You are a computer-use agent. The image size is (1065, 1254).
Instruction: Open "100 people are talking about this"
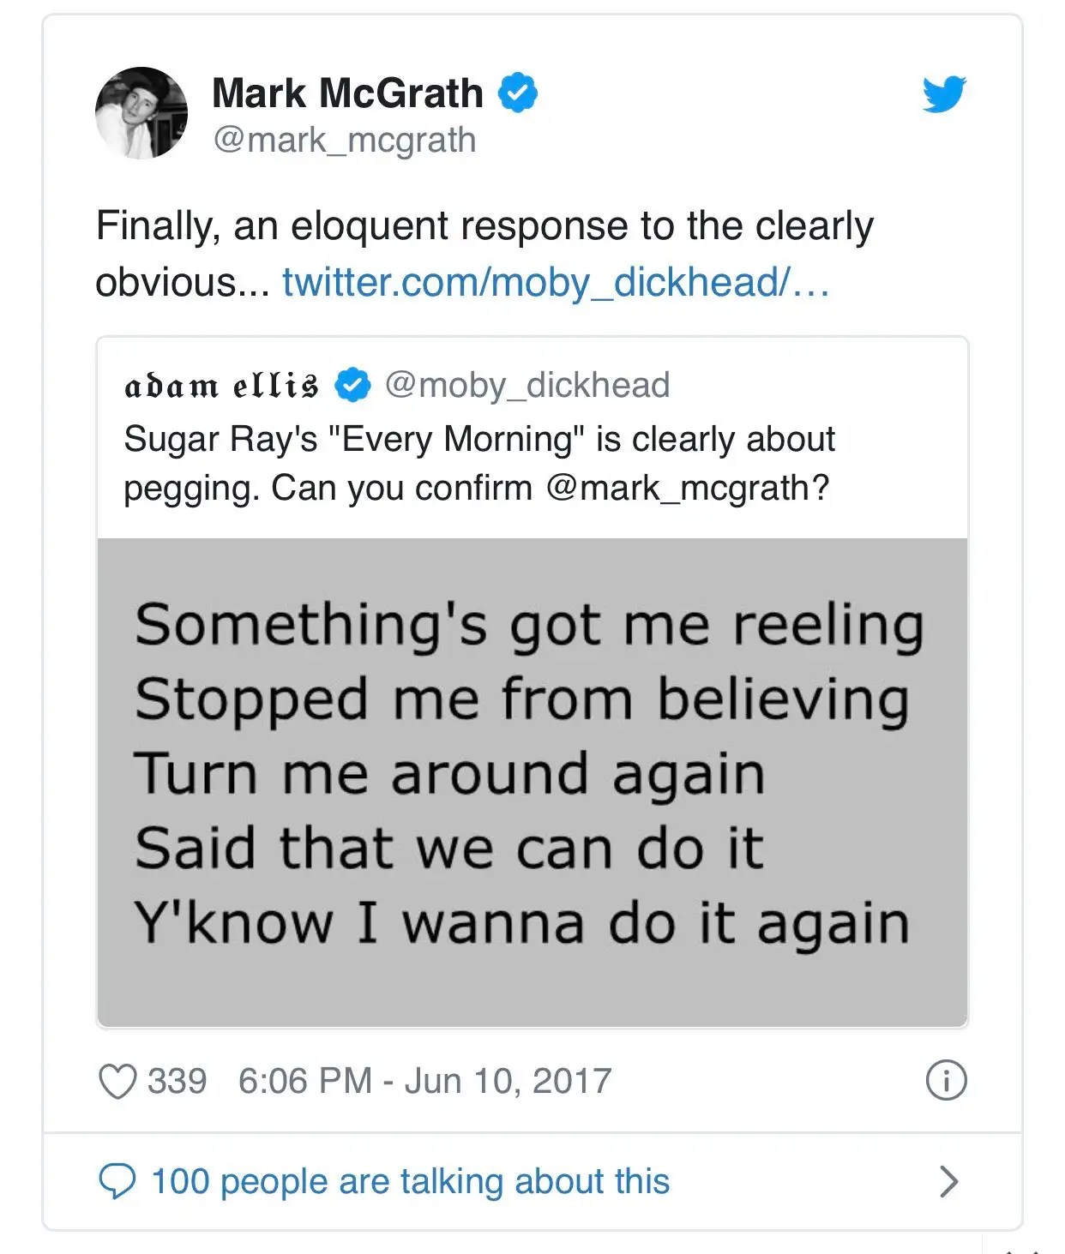[410, 1181]
